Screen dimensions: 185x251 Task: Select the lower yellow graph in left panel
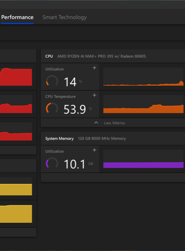pos(16,214)
